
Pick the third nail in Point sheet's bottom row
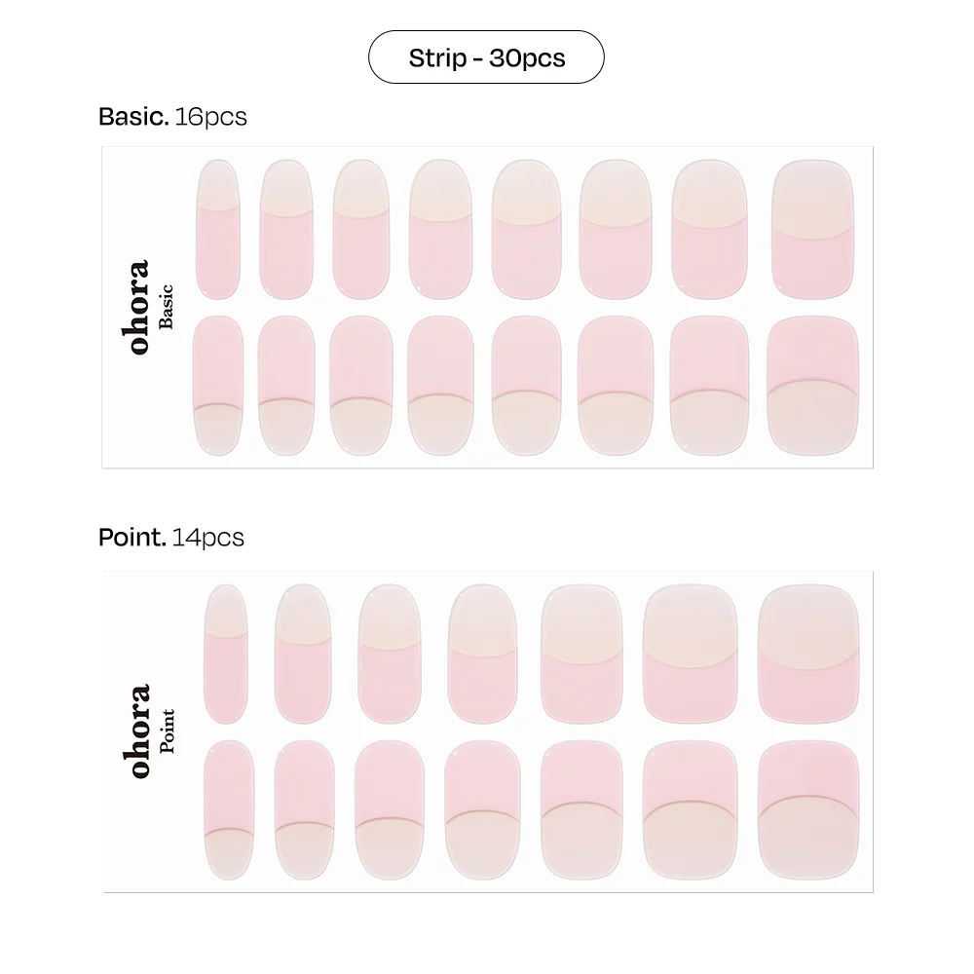[x=390, y=808]
